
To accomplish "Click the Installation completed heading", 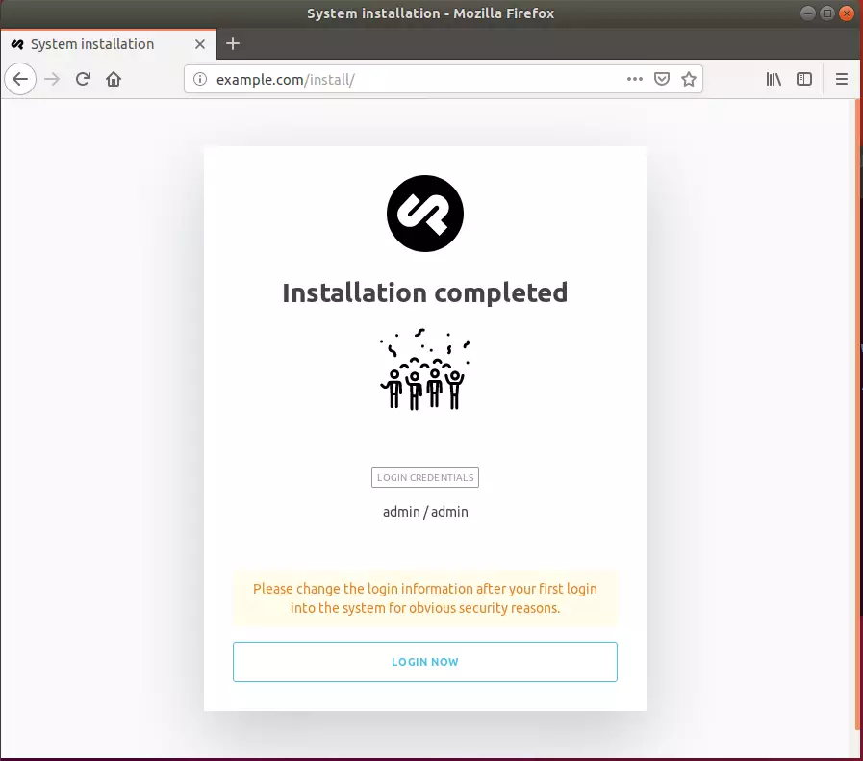I will coord(425,292).
